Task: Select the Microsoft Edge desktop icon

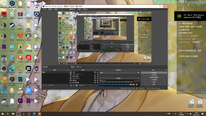Action: [12, 70]
